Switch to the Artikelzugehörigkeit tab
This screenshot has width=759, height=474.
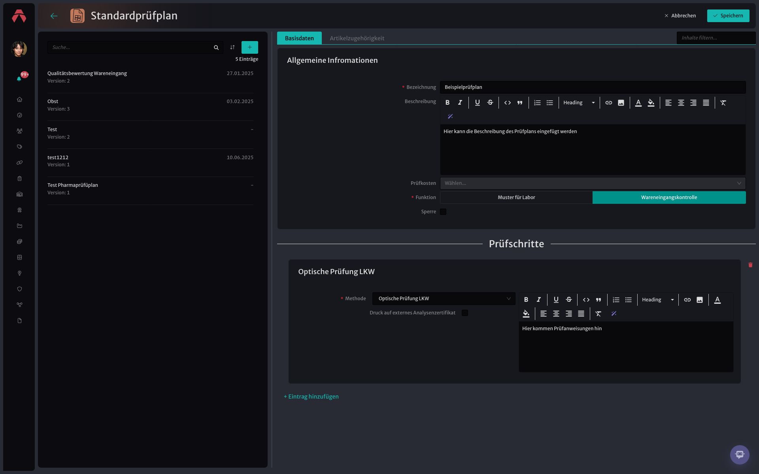(x=357, y=38)
